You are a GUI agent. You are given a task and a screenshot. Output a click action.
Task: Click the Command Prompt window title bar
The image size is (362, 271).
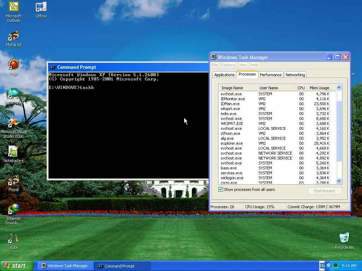(128, 67)
